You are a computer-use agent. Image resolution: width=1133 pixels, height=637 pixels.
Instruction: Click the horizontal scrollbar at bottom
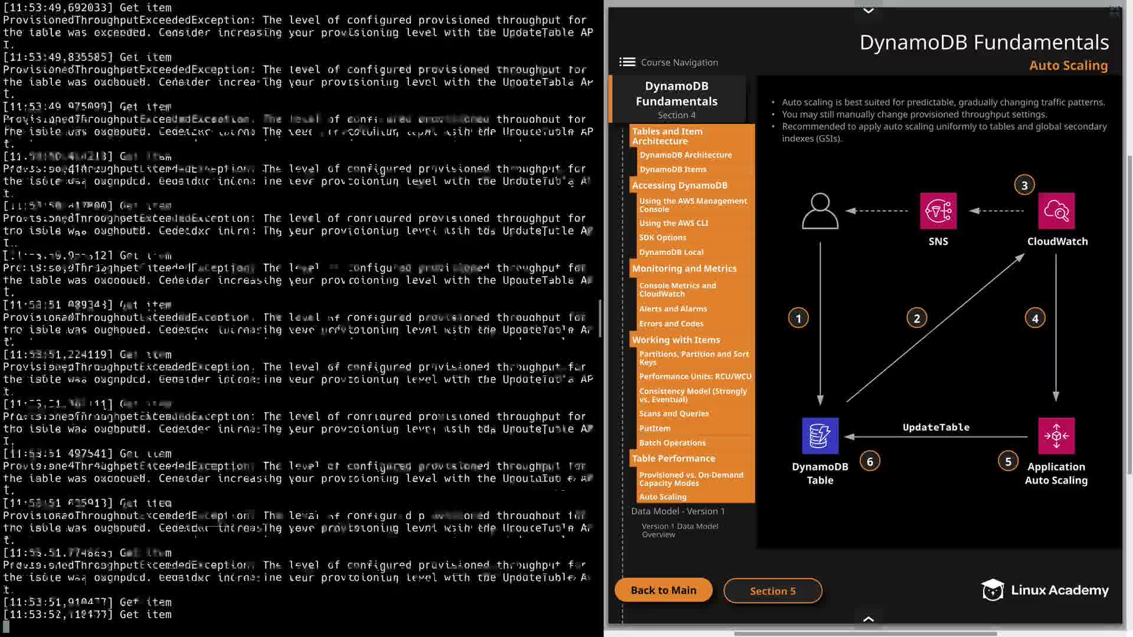865,634
